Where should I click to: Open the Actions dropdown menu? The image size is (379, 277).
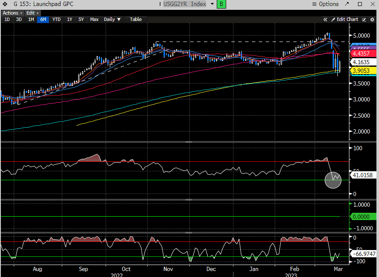click(x=12, y=13)
